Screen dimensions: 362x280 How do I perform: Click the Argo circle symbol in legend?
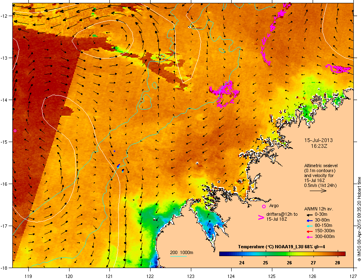(264, 206)
